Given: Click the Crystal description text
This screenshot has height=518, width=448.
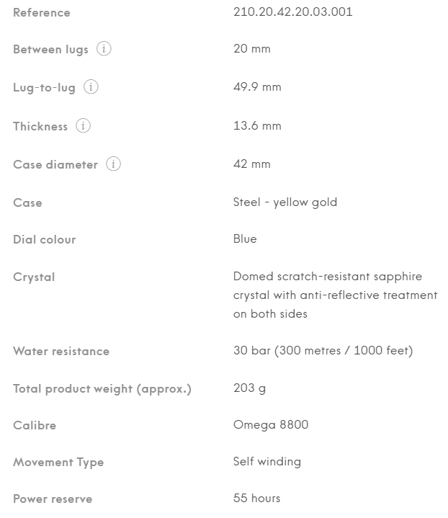Looking at the screenshot, I should click(x=336, y=295).
